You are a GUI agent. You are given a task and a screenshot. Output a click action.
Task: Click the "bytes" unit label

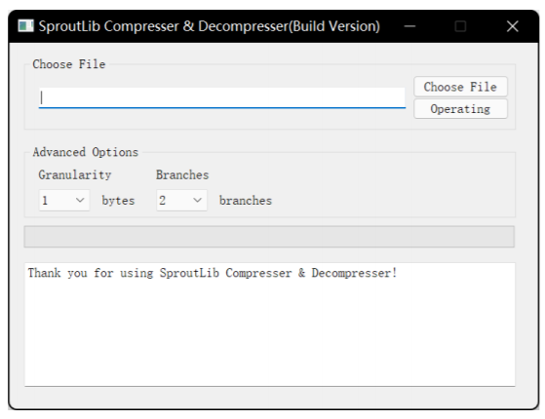[118, 201]
